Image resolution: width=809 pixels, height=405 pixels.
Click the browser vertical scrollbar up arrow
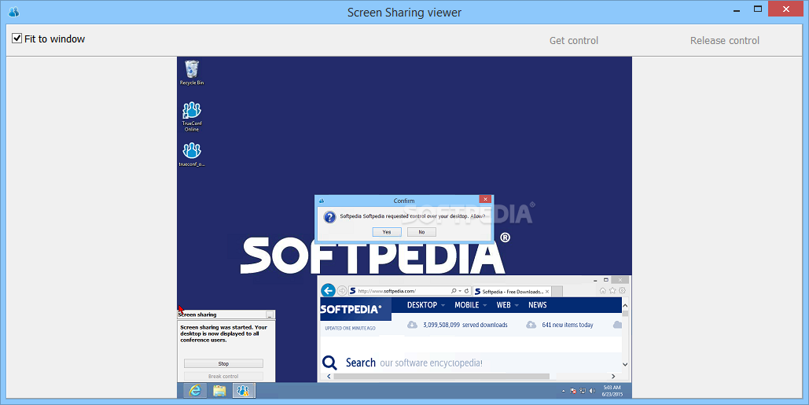[x=625, y=305]
